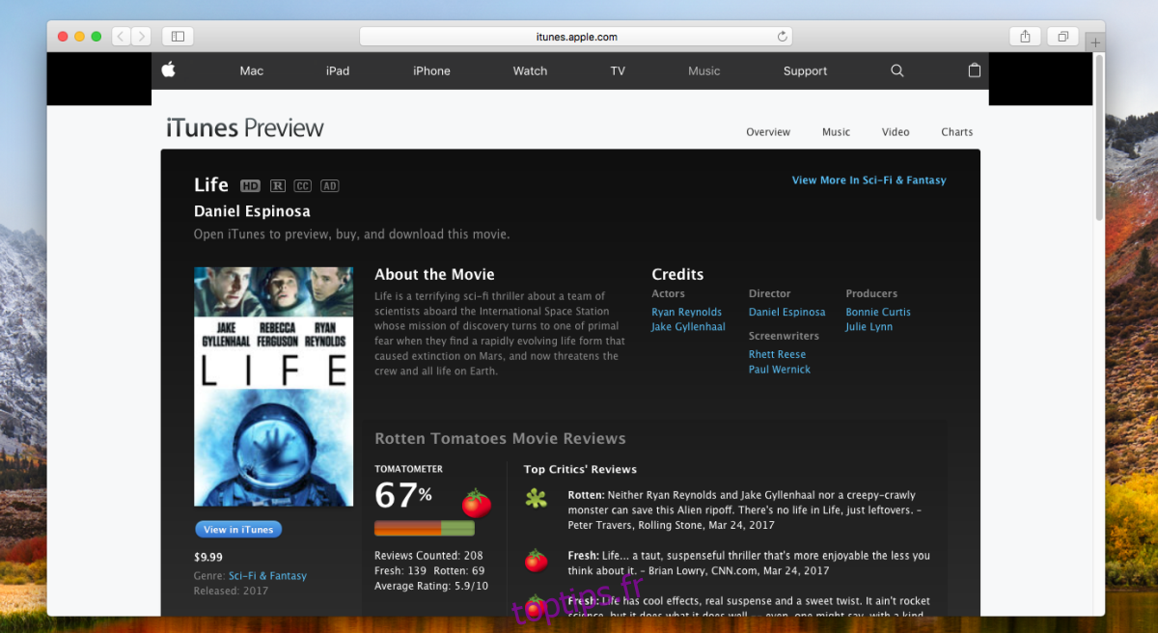Open the Mac menu item
This screenshot has height=633, width=1158.
coord(252,70)
